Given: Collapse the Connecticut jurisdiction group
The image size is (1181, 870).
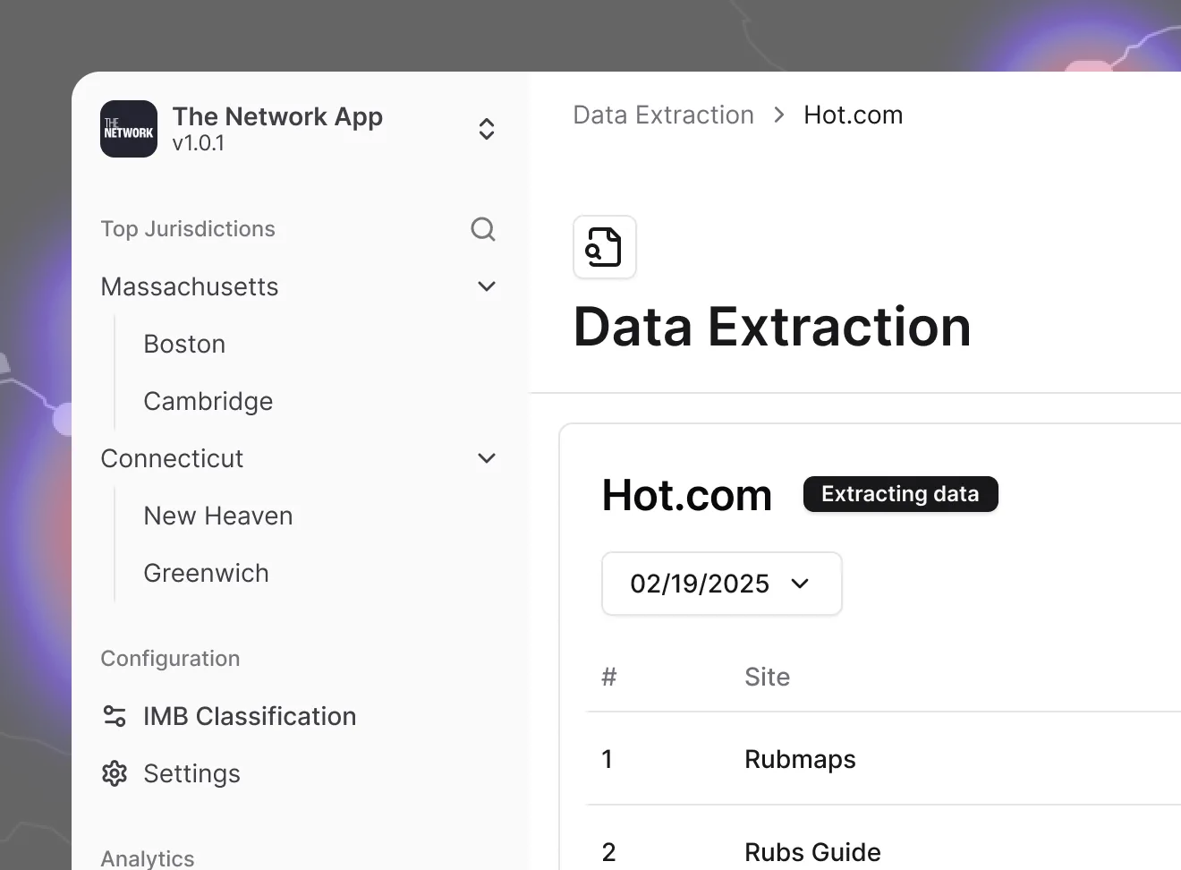Looking at the screenshot, I should (487, 458).
